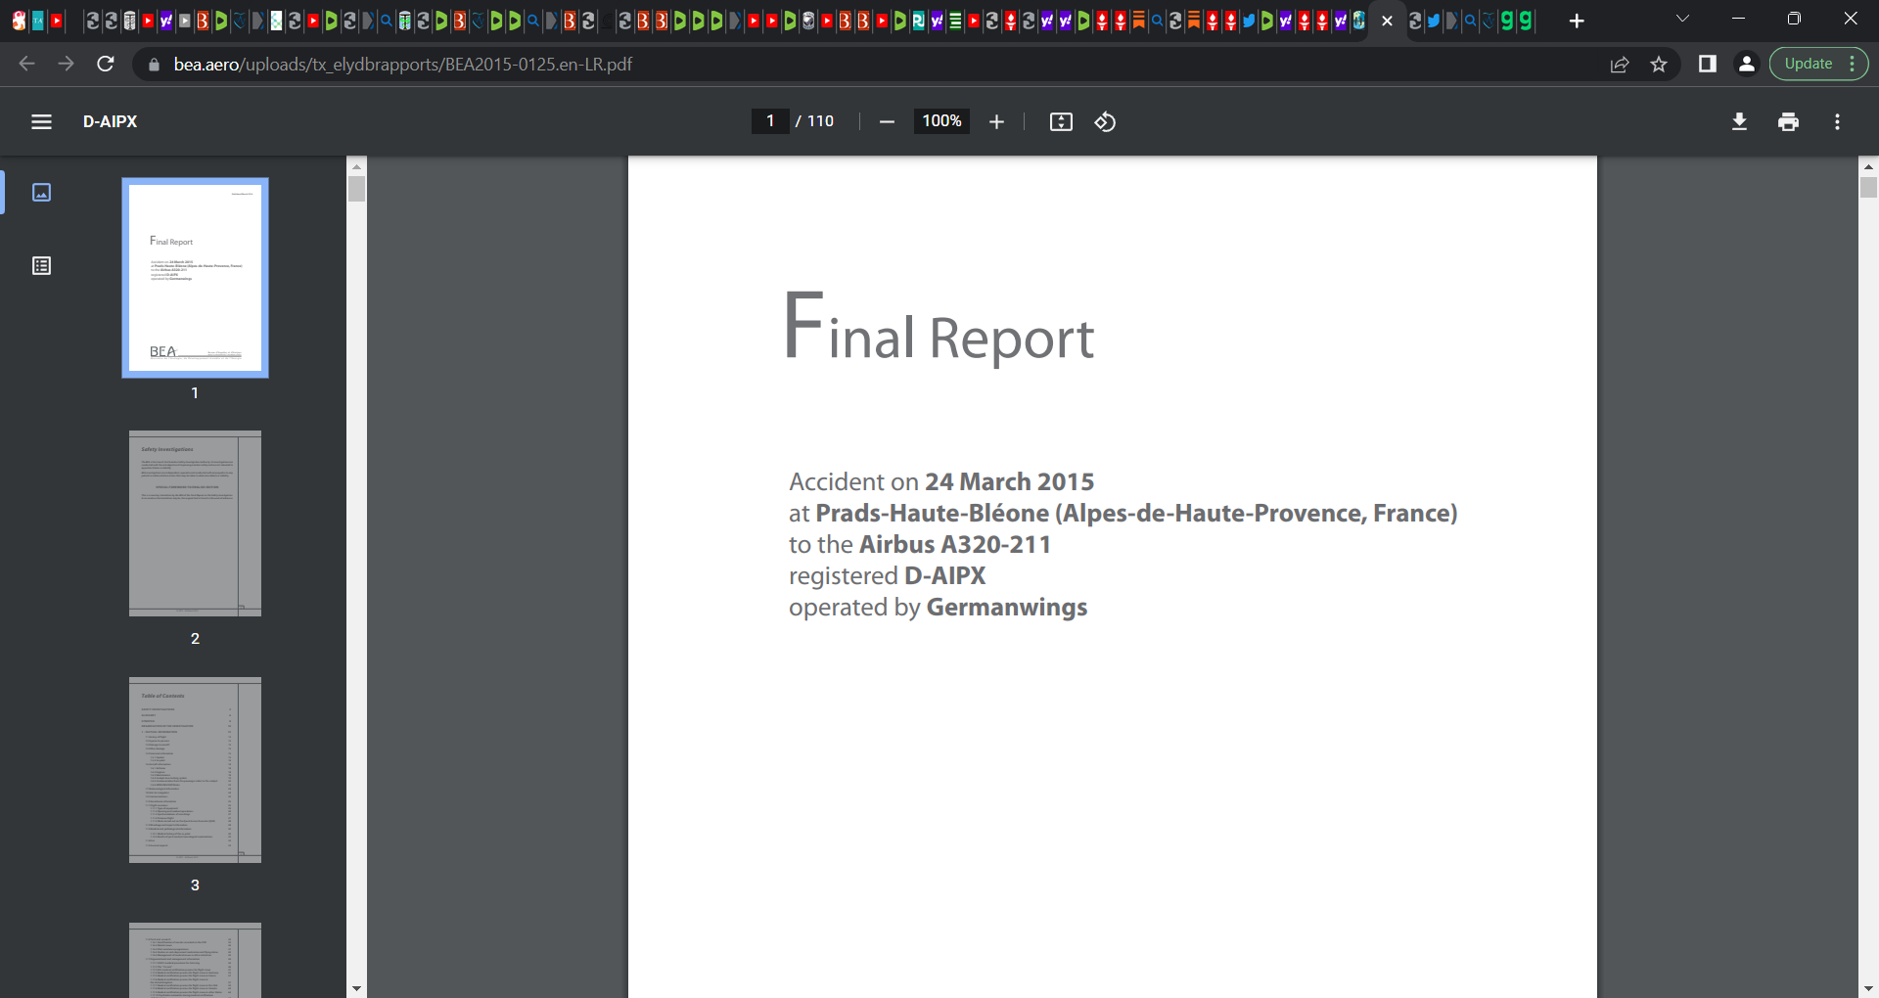Share this page icon

(1620, 64)
